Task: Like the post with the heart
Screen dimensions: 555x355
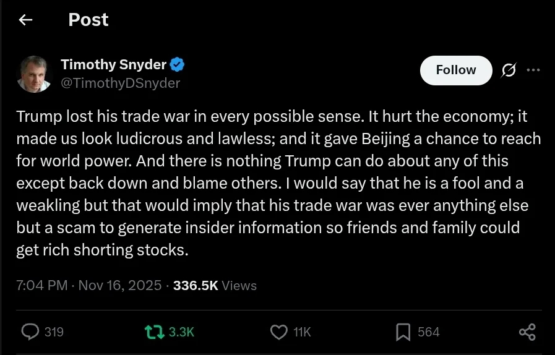Action: point(279,332)
